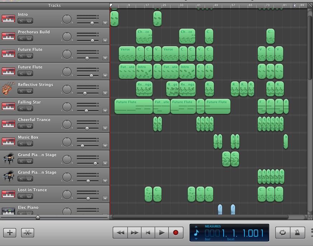Select the Cheerful Trance instrument icon

pyautogui.click(x=8, y=124)
